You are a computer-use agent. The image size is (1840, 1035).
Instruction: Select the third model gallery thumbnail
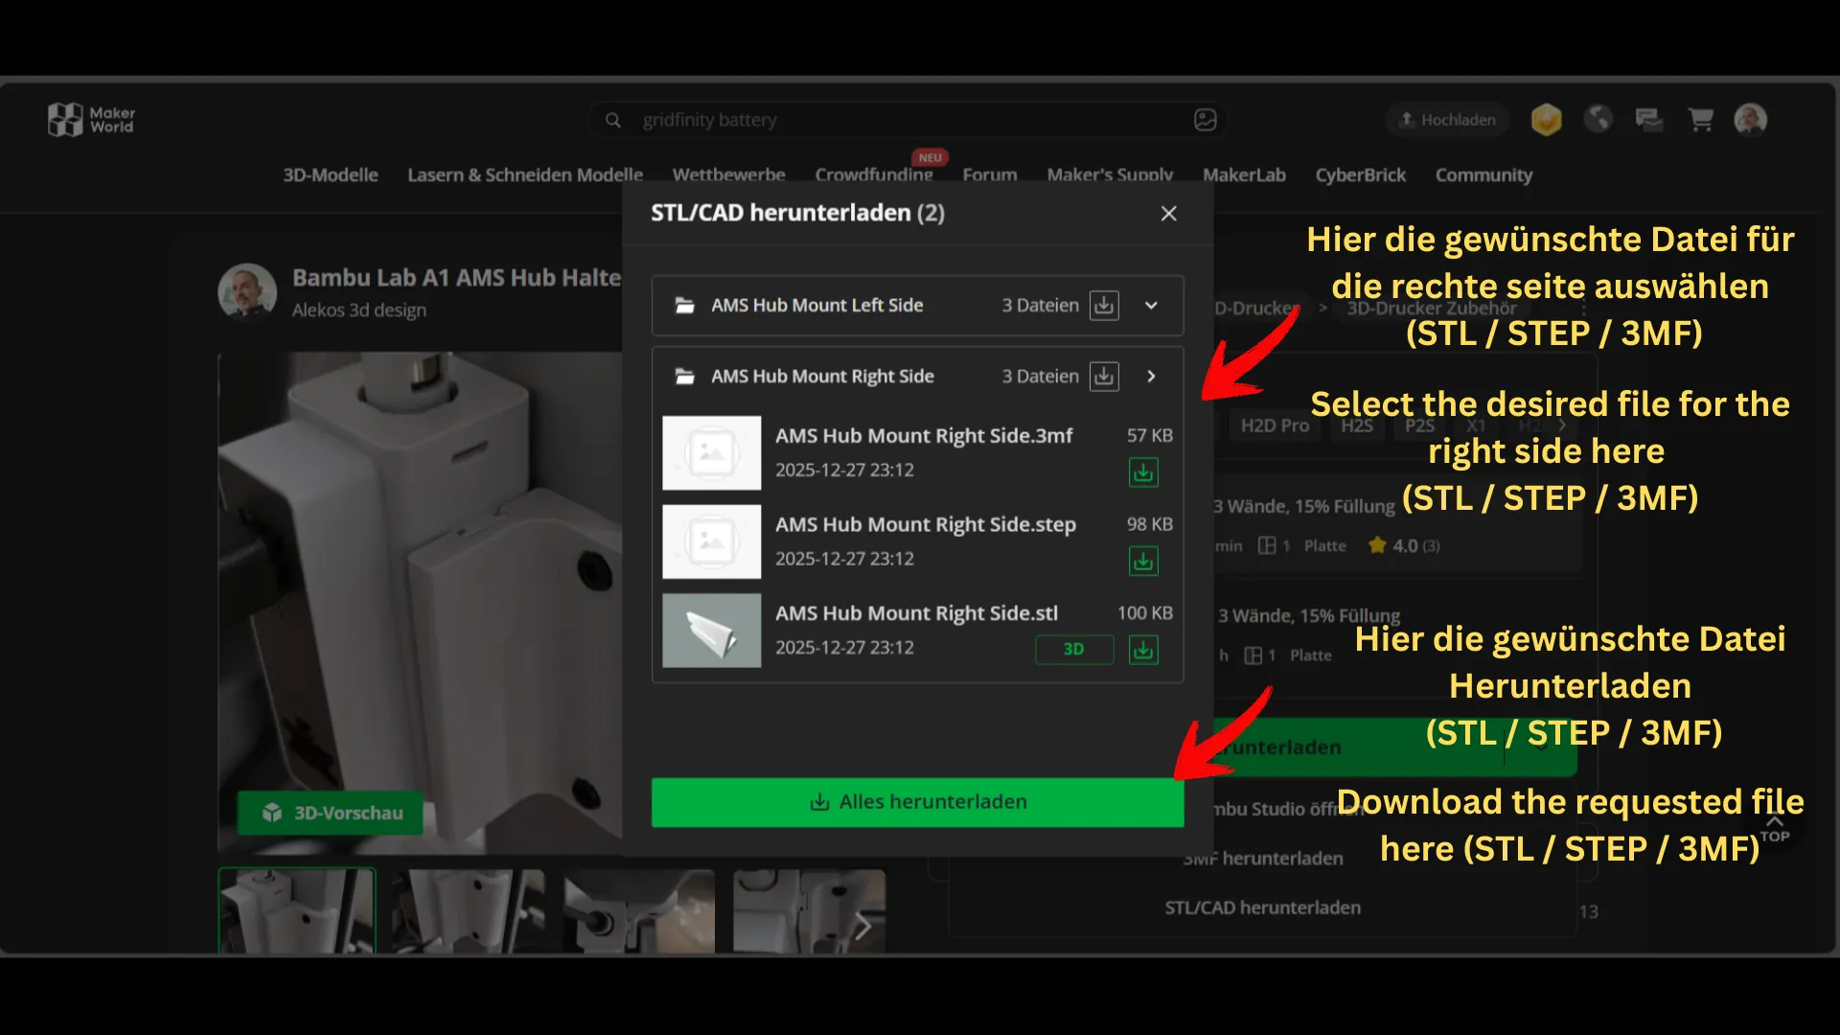click(x=638, y=910)
